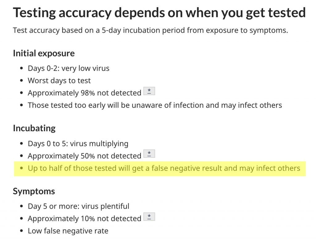The image size is (316, 239).
Task: Click the main heading about testing accuracy
Action: (x=159, y=12)
